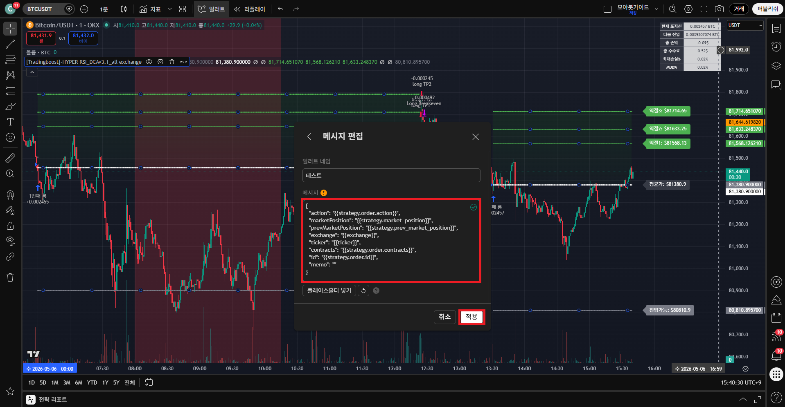The width and height of the screenshot is (785, 407).
Task: Toggle the magnet mode
Action: pyautogui.click(x=10, y=195)
